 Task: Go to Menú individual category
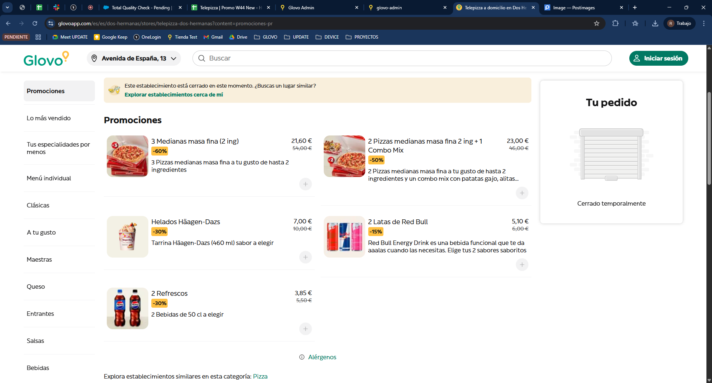pyautogui.click(x=59, y=178)
